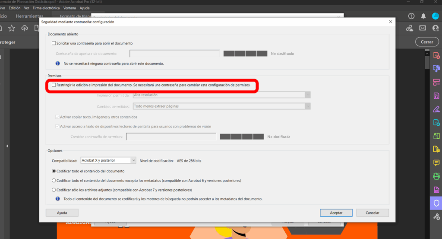
Task: Select 'Codificar sólo los archivos adjuntos' option
Action: tap(54, 190)
